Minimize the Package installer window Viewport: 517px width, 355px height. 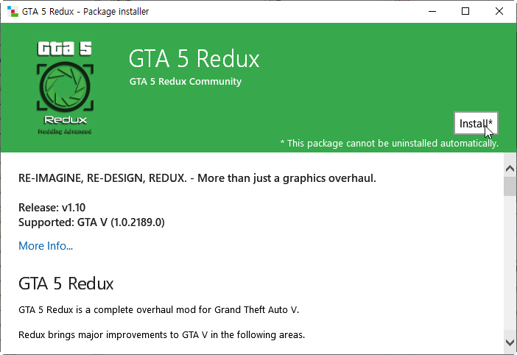432,11
